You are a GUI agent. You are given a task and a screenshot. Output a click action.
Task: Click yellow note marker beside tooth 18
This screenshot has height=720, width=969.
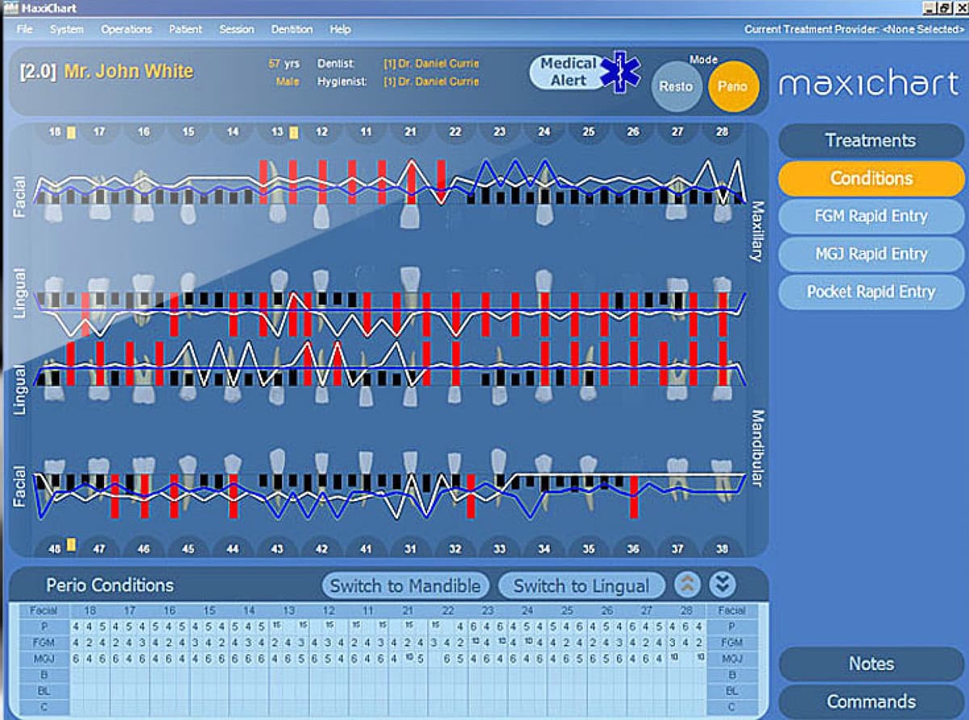point(71,132)
